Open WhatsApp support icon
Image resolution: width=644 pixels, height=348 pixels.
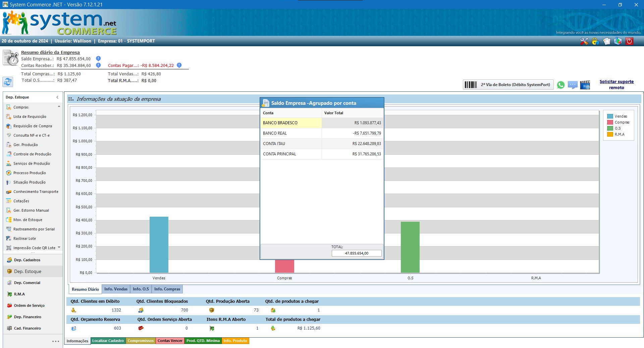pyautogui.click(x=560, y=85)
